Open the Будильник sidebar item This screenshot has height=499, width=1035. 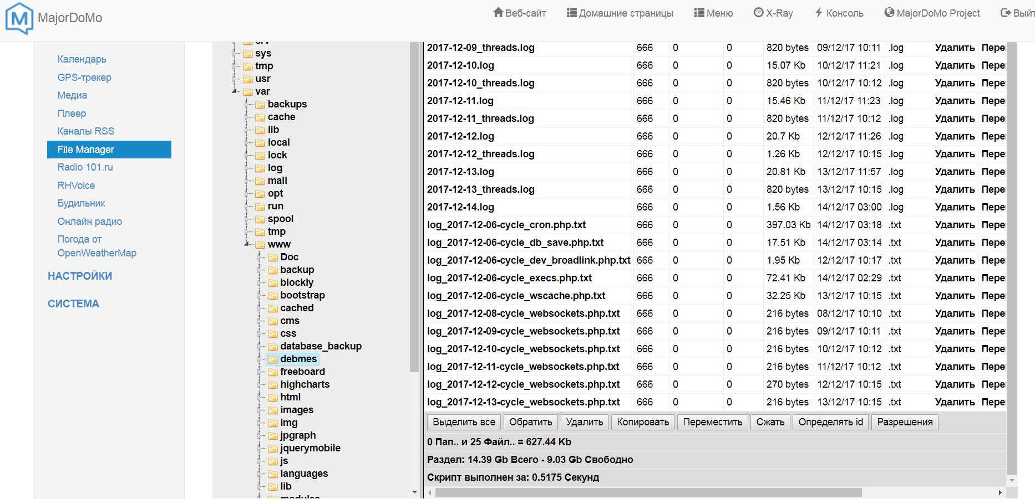81,203
